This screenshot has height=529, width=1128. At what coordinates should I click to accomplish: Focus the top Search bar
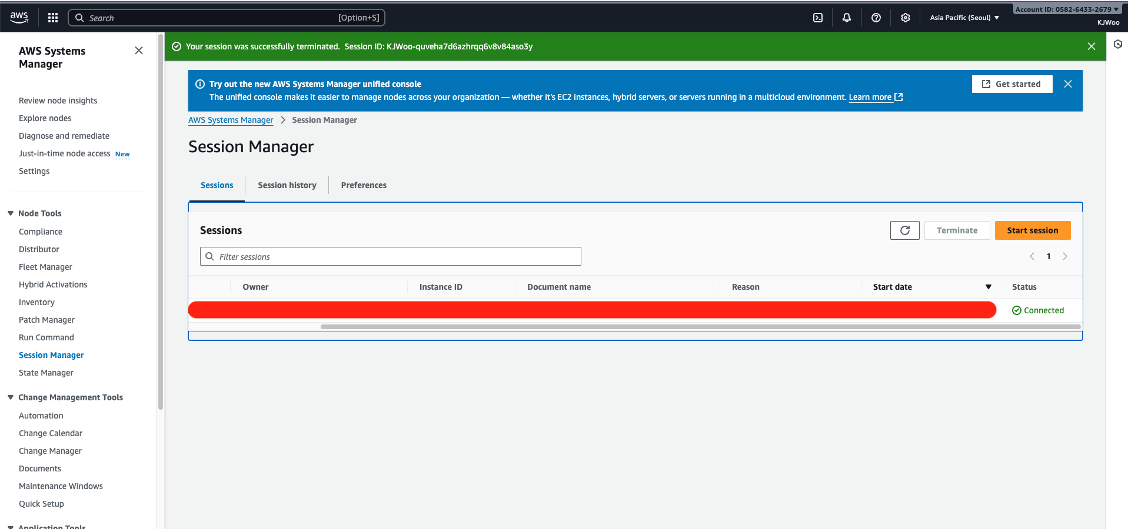click(x=227, y=18)
